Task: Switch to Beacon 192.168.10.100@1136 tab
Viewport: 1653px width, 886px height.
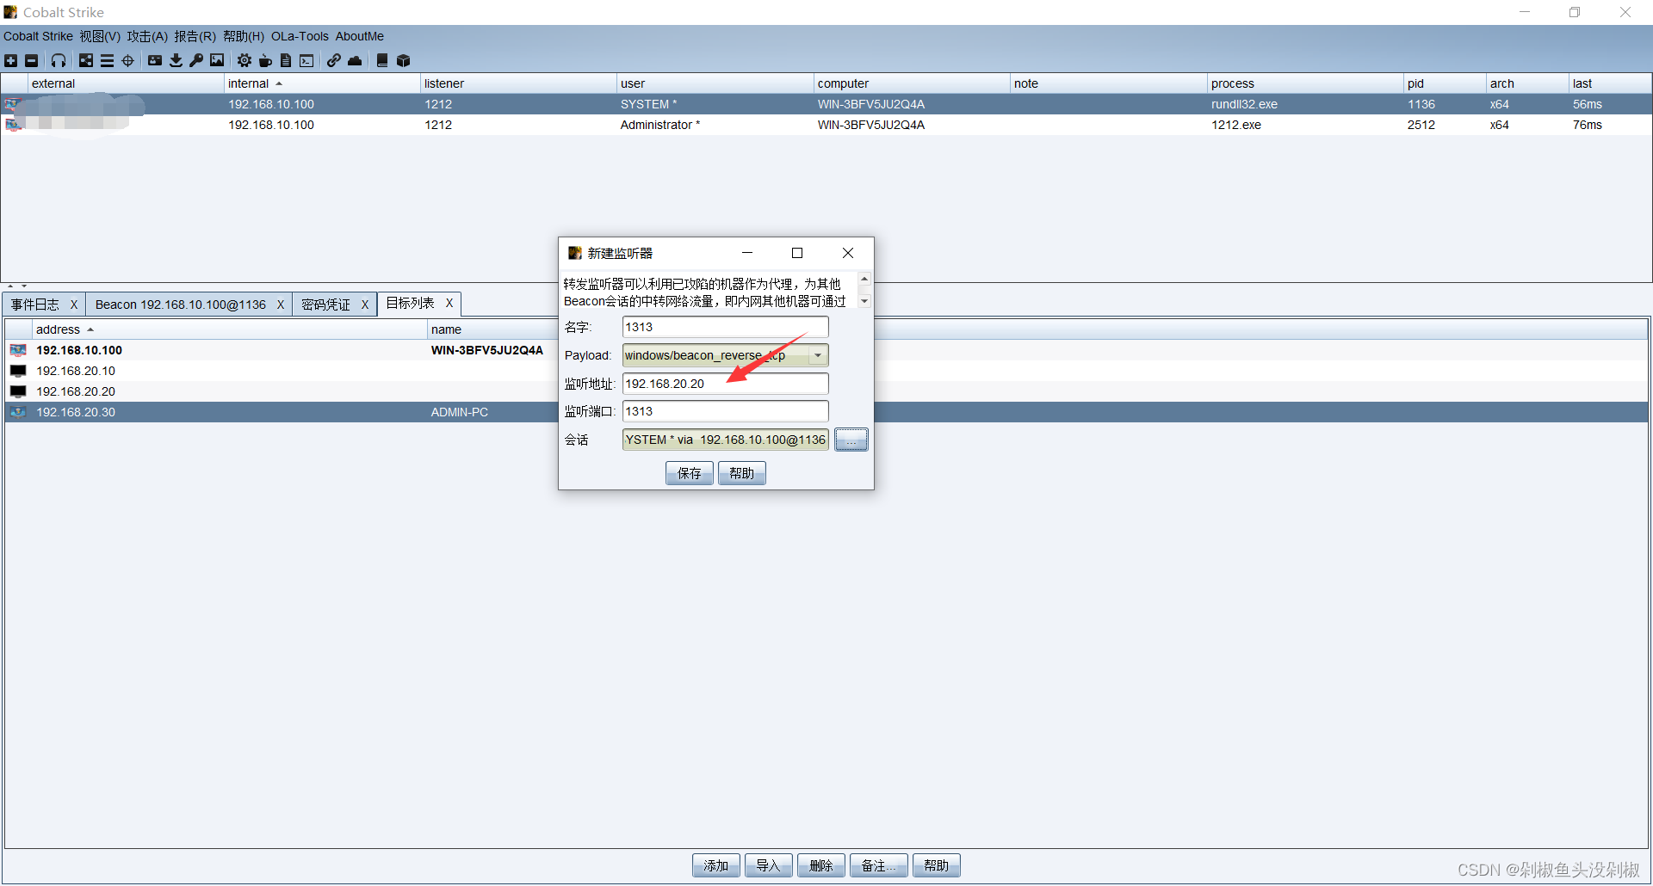Action: (x=181, y=305)
